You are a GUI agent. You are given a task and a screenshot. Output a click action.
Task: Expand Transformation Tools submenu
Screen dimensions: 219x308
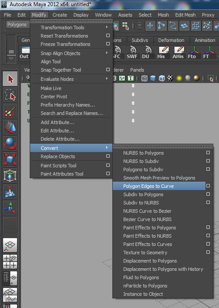72,28
